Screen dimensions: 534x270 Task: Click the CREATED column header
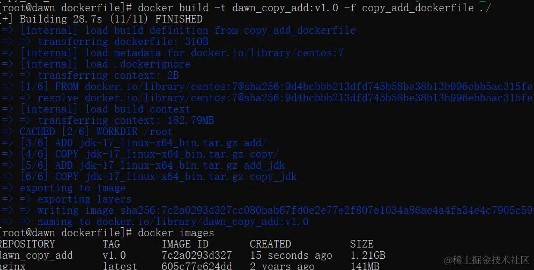(270, 244)
